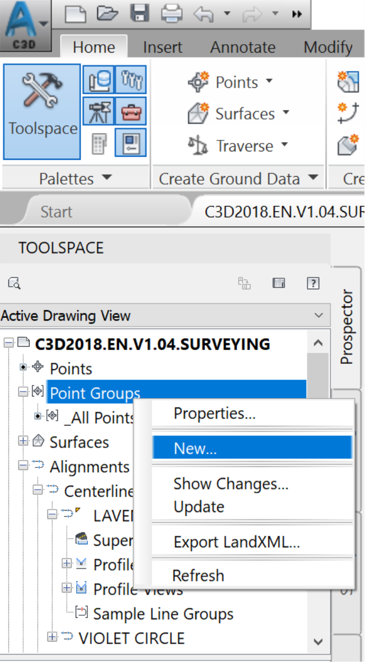This screenshot has width=365, height=662.
Task: Collapse the C3D2018.EN.V1.04.SURVEYING drawing node
Action: [x=8, y=343]
